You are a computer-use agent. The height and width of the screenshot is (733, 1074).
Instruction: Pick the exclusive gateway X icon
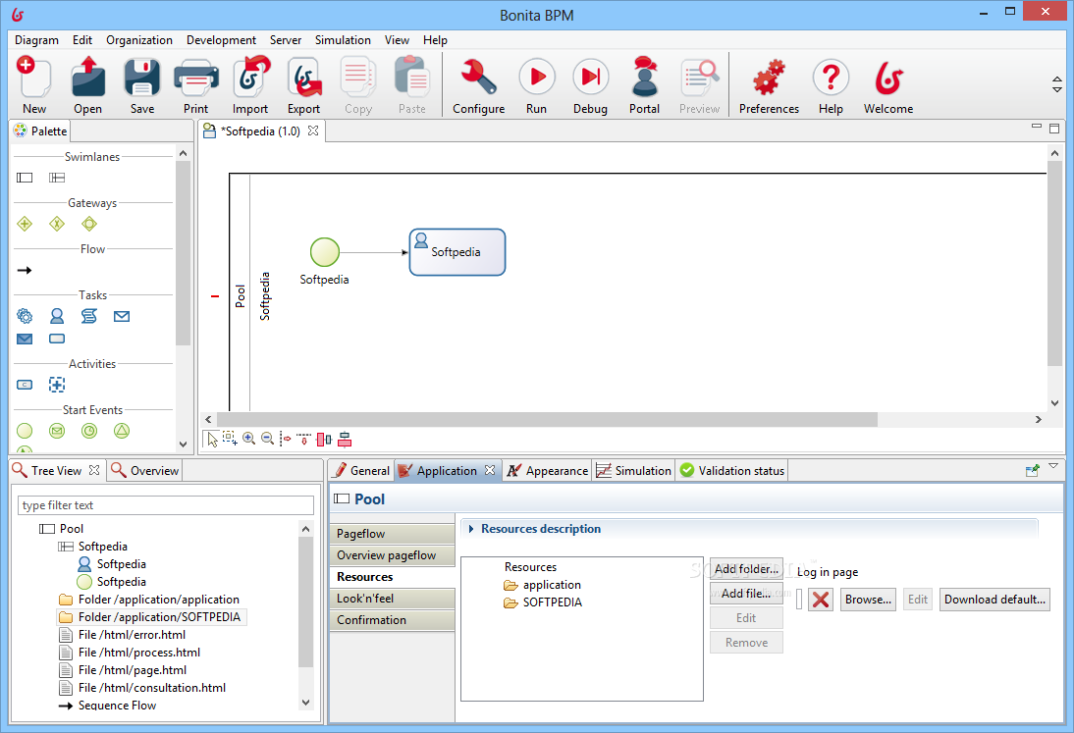click(57, 224)
